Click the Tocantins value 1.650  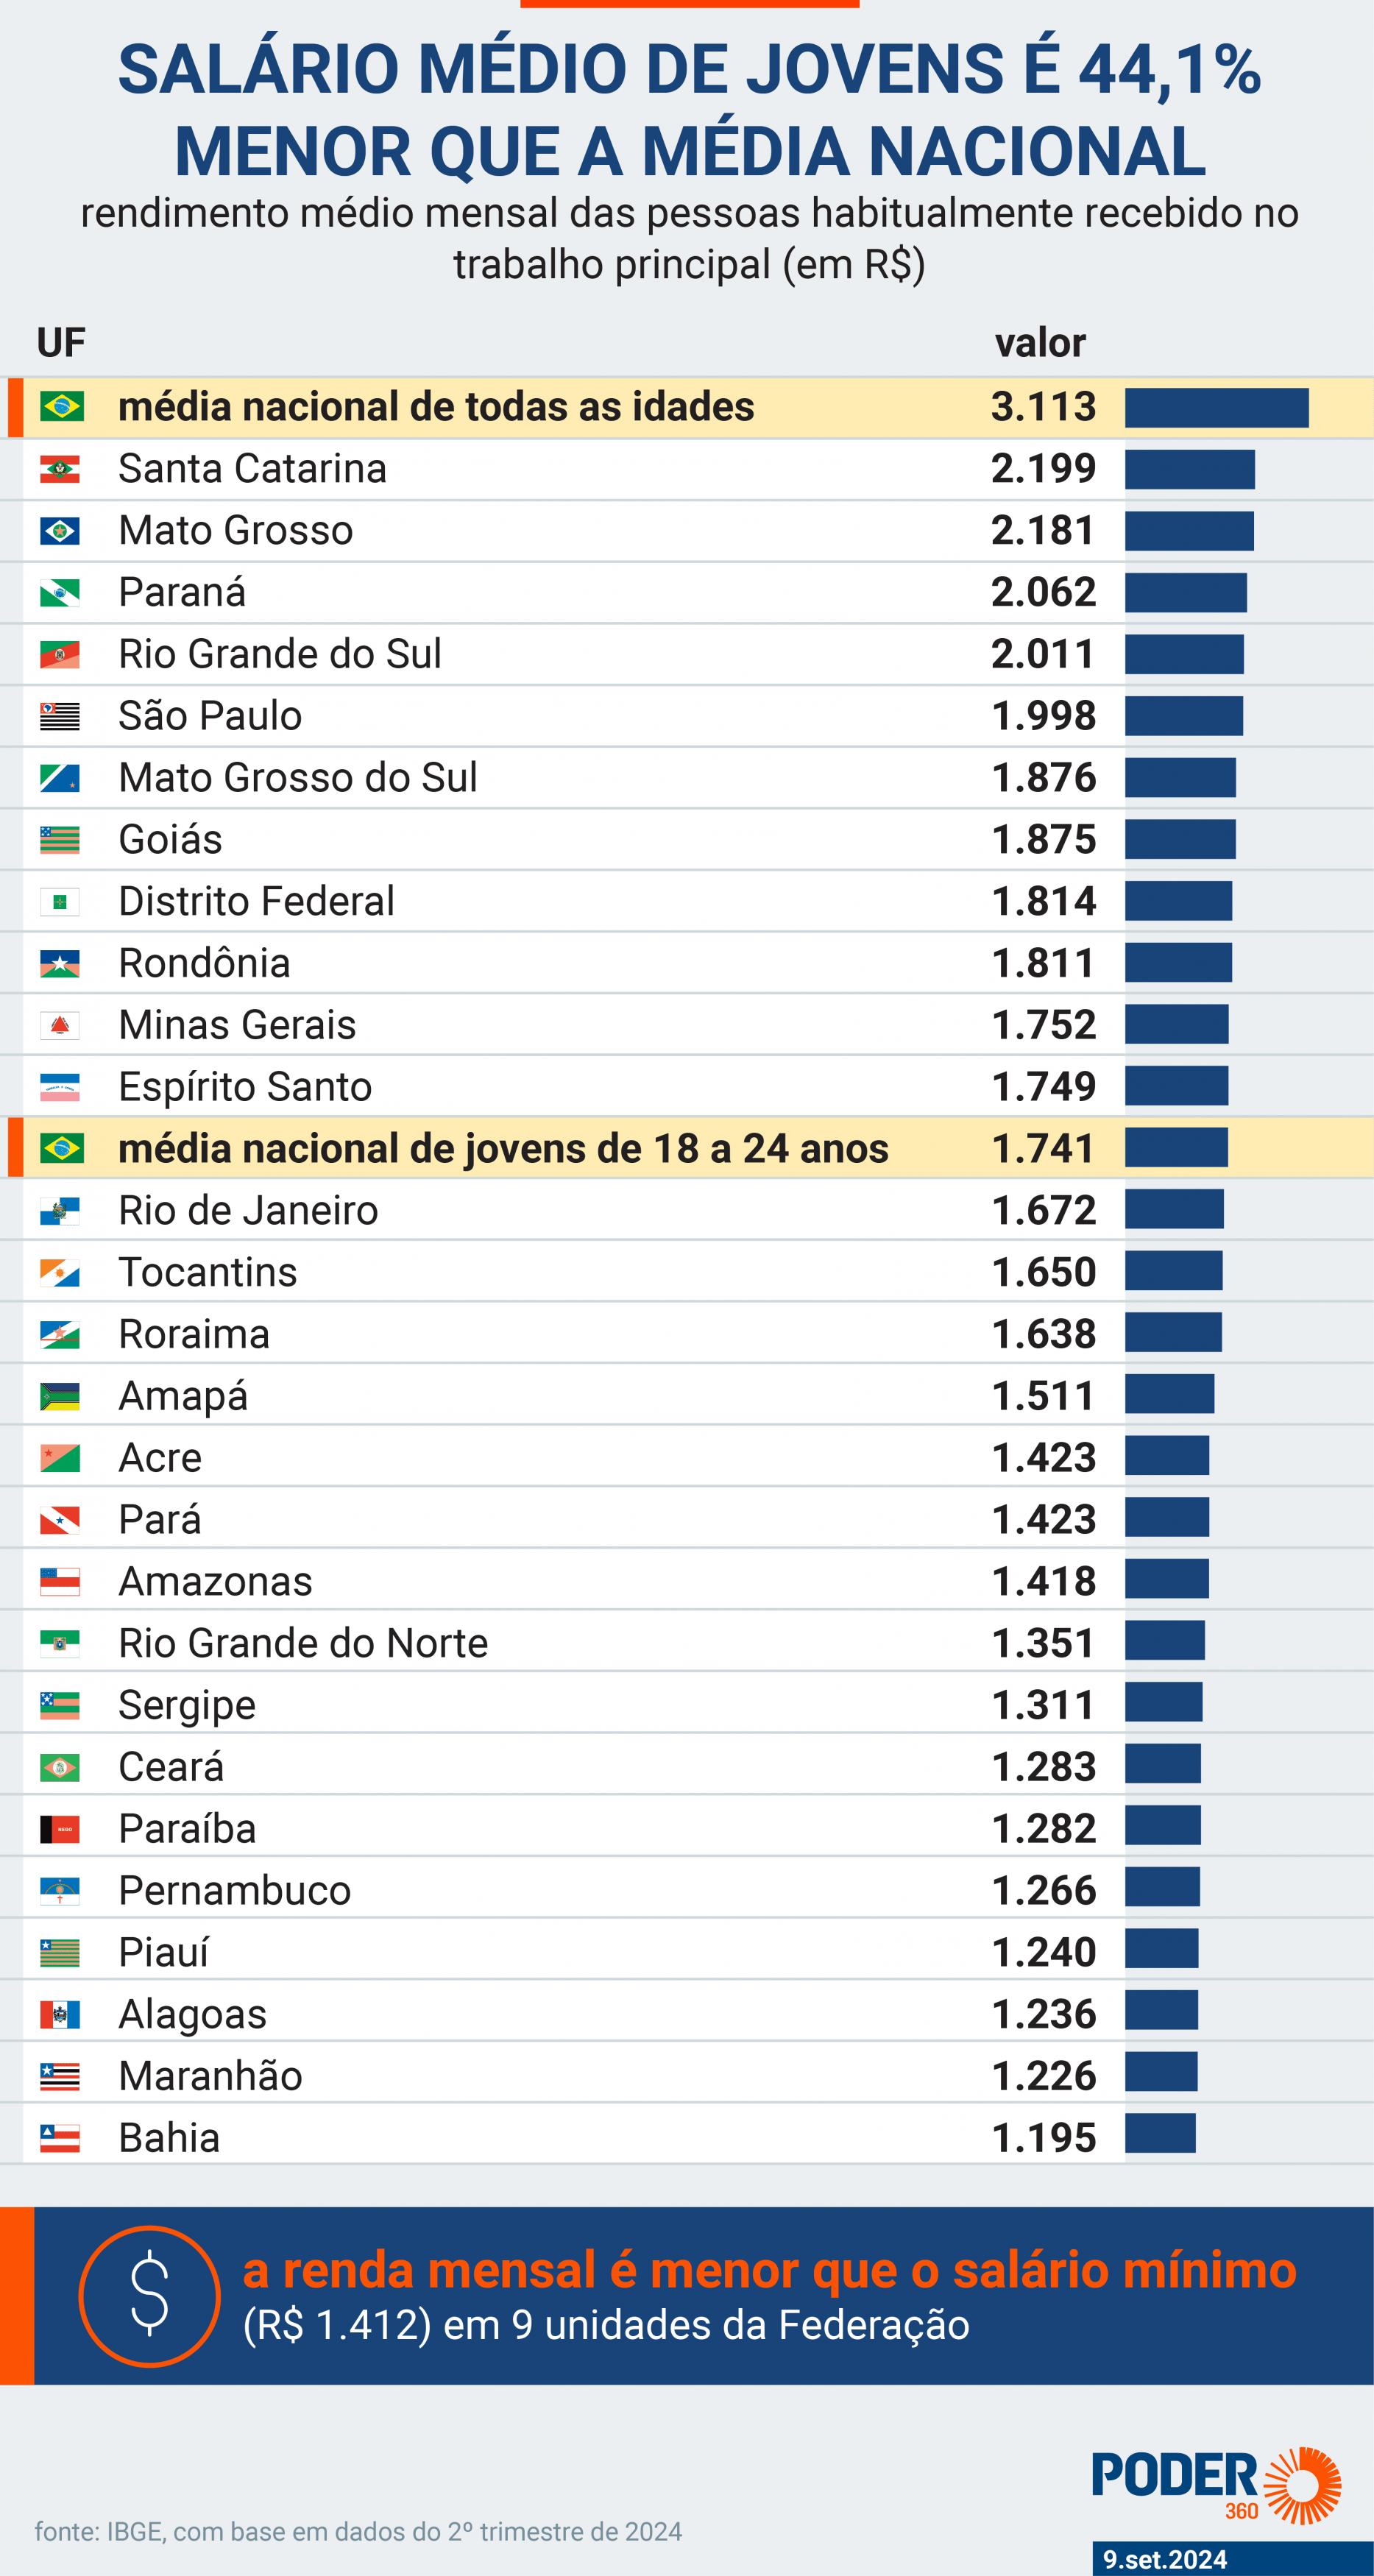(1044, 1273)
